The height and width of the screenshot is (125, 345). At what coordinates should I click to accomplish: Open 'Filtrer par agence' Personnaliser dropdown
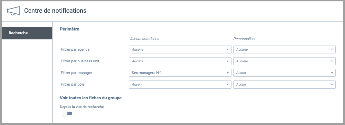pyautogui.click(x=284, y=49)
